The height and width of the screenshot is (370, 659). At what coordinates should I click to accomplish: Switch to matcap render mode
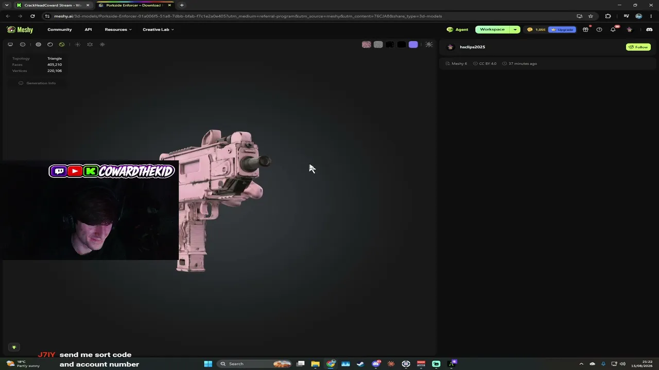point(50,45)
